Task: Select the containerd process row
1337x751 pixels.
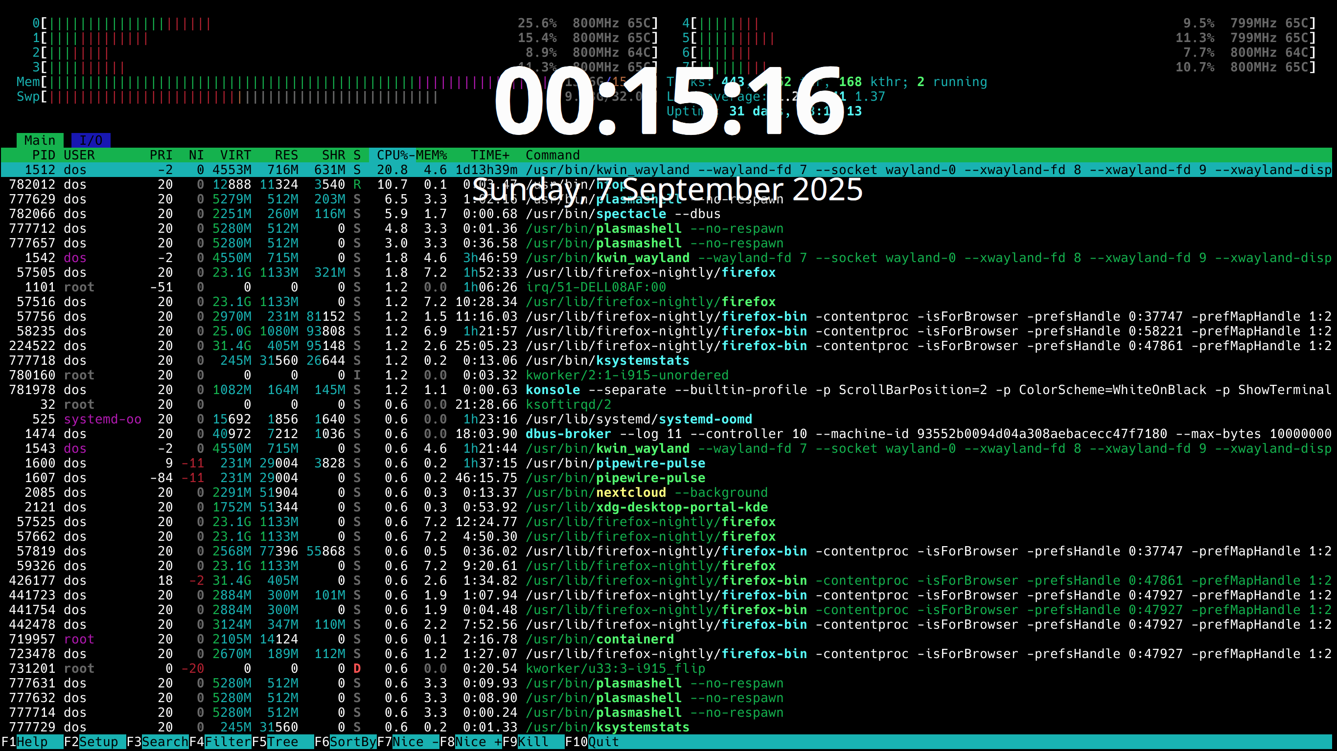Action: [667, 639]
